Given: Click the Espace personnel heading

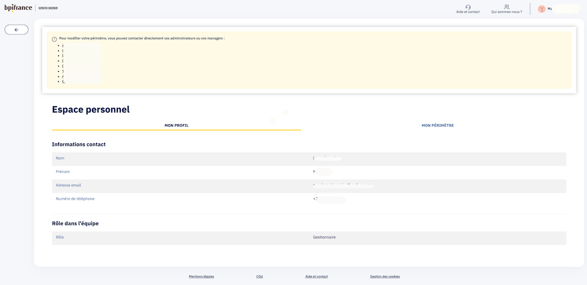Looking at the screenshot, I should tap(91, 110).
